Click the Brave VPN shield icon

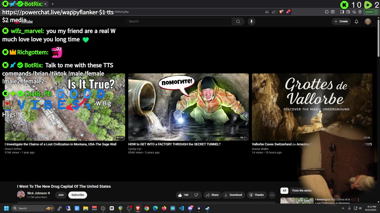click(360, 12)
